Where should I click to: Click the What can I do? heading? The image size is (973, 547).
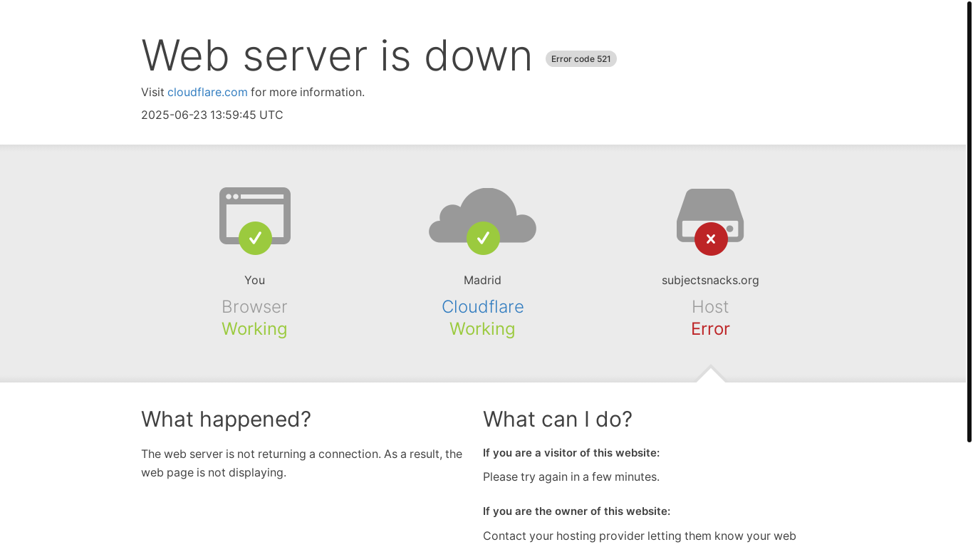coord(558,419)
